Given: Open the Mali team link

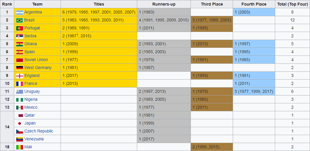Looking at the screenshot, I should pos(28,147).
